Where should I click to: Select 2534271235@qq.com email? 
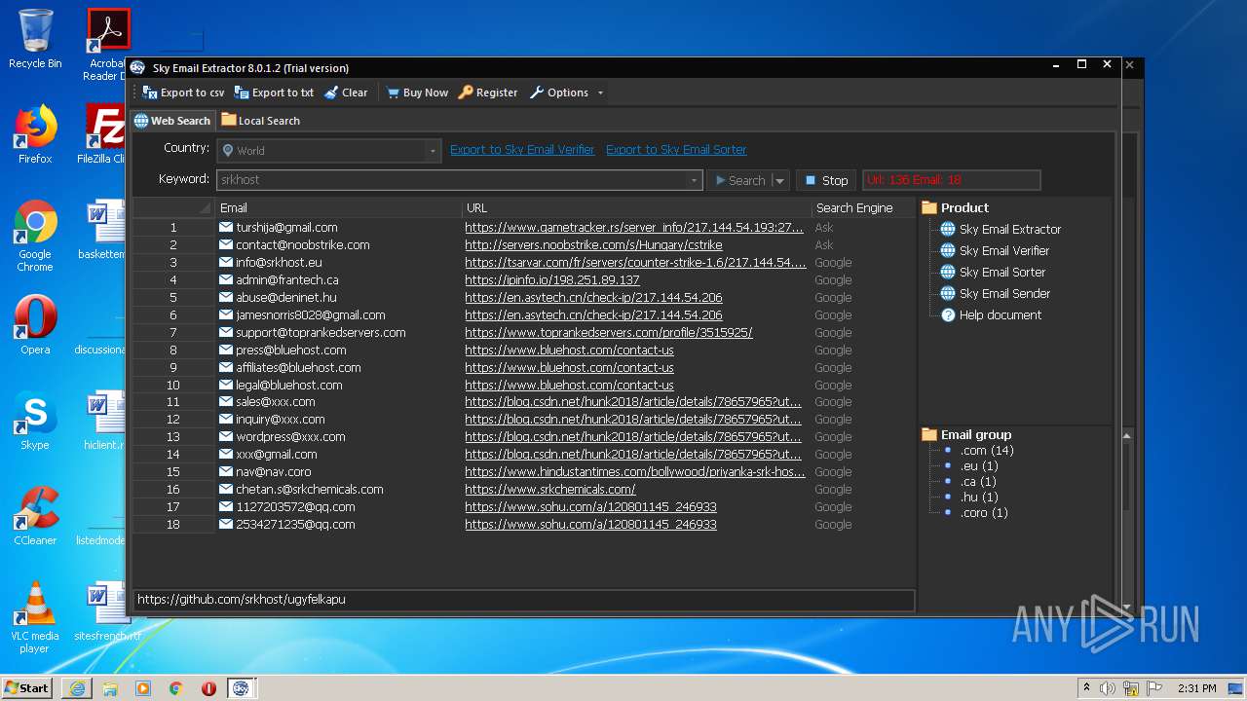point(295,525)
